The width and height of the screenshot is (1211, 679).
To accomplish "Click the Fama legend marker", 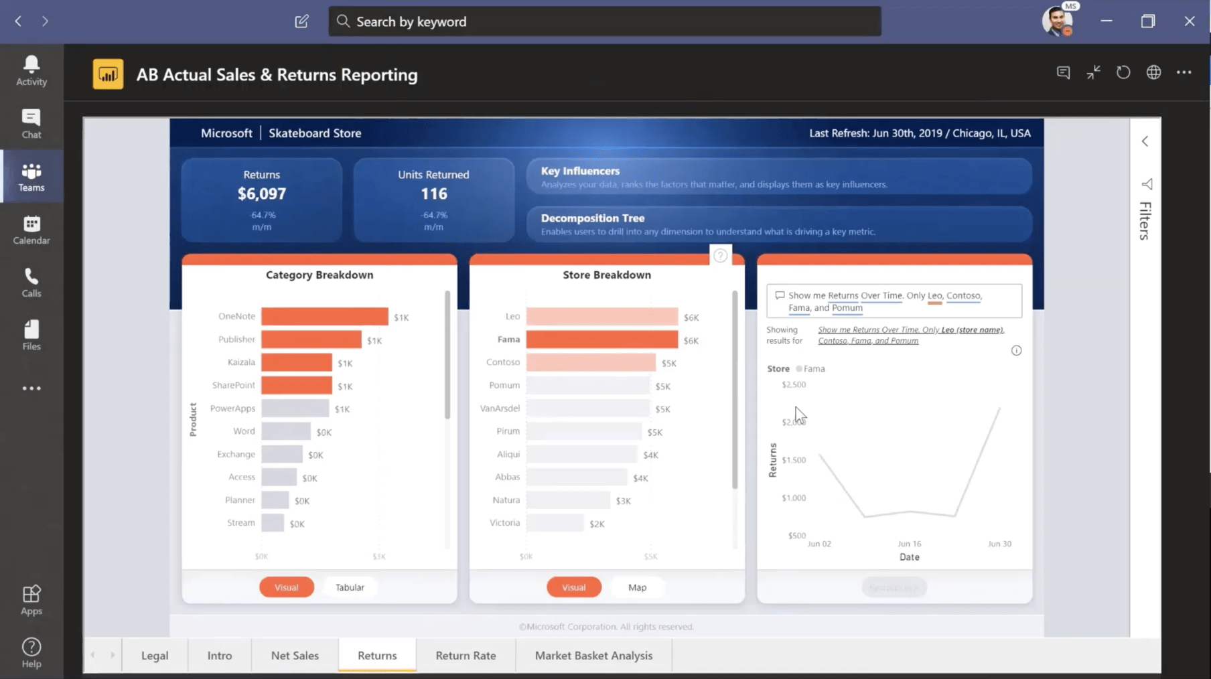I will 798,369.
